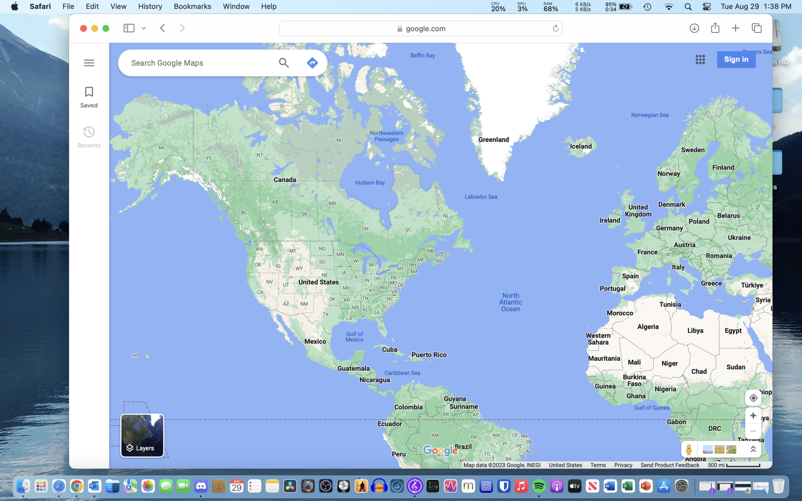
Task: Open the Saved places panel
Action: (89, 97)
